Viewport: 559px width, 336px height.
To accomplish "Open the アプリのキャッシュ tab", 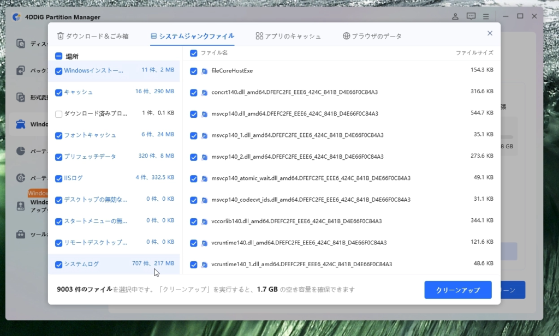I will (x=288, y=36).
